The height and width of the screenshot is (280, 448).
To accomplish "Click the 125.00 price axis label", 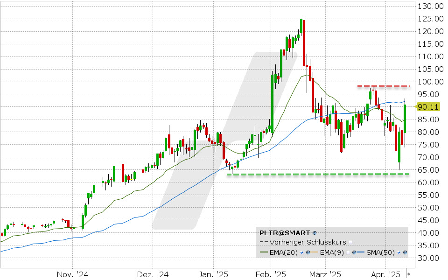I will [x=431, y=19].
